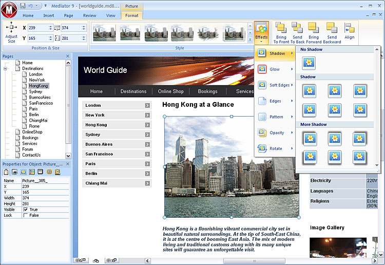Viewport: 385px width, 265px height.
Task: Switch to the Insert ribbon tab
Action: click(49, 15)
